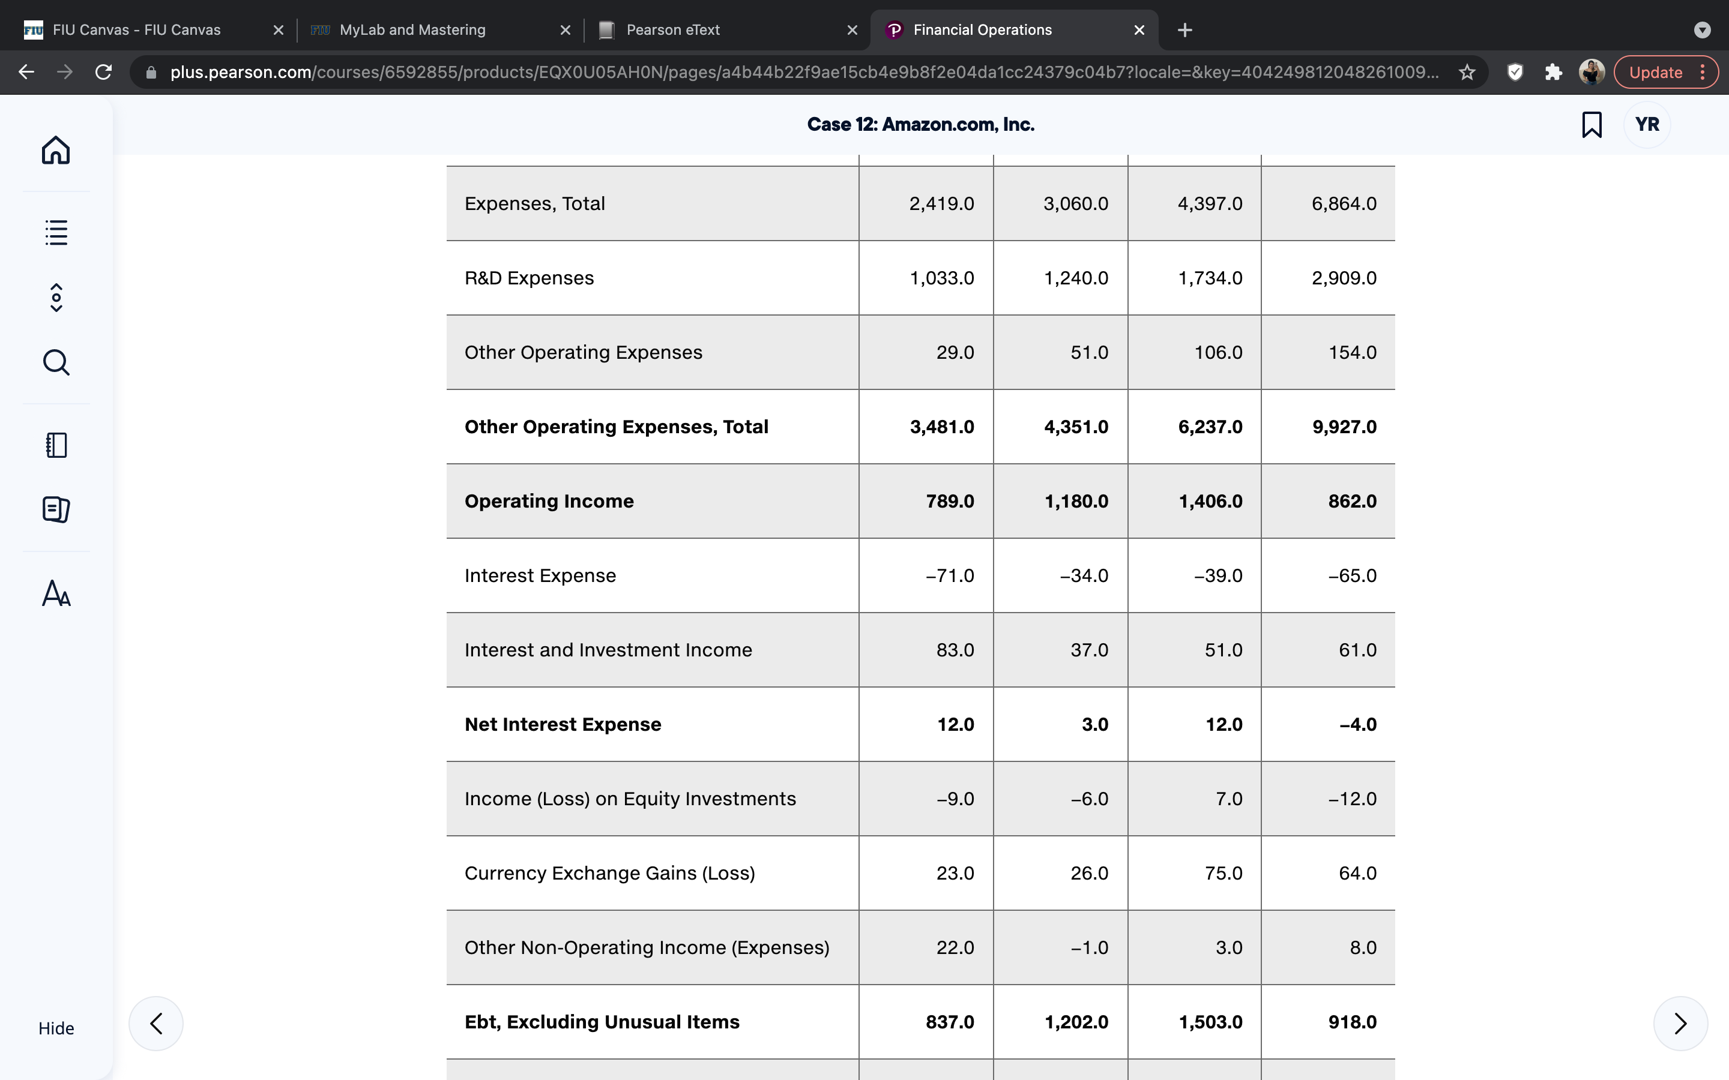Open the YR user profile avatar
Viewport: 1729px width, 1080px height.
(1647, 124)
